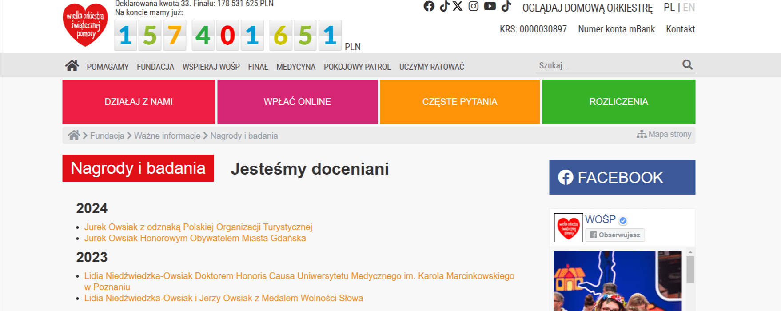Image resolution: width=781 pixels, height=311 pixels.
Task: Open Mapa strony sitemap link
Action: click(x=664, y=134)
